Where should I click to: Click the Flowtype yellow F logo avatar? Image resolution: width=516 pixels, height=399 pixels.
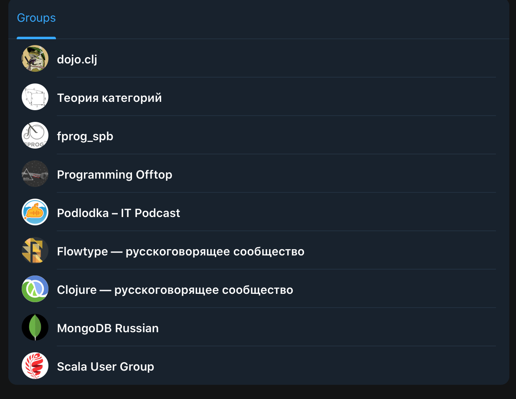(x=35, y=250)
